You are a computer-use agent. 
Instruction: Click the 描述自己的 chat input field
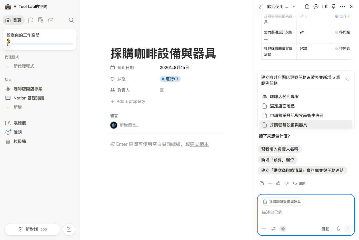[306, 212]
